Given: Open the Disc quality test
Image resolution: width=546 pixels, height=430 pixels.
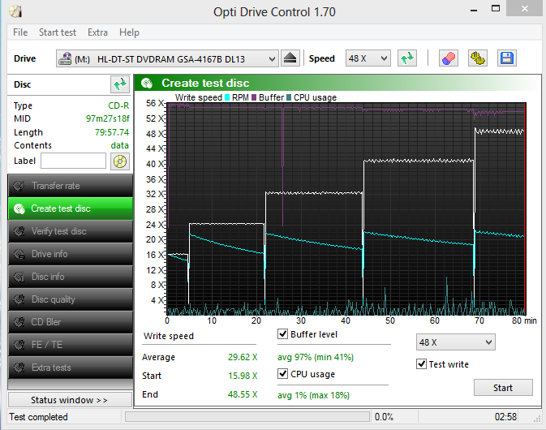Looking at the screenshot, I should 71,299.
